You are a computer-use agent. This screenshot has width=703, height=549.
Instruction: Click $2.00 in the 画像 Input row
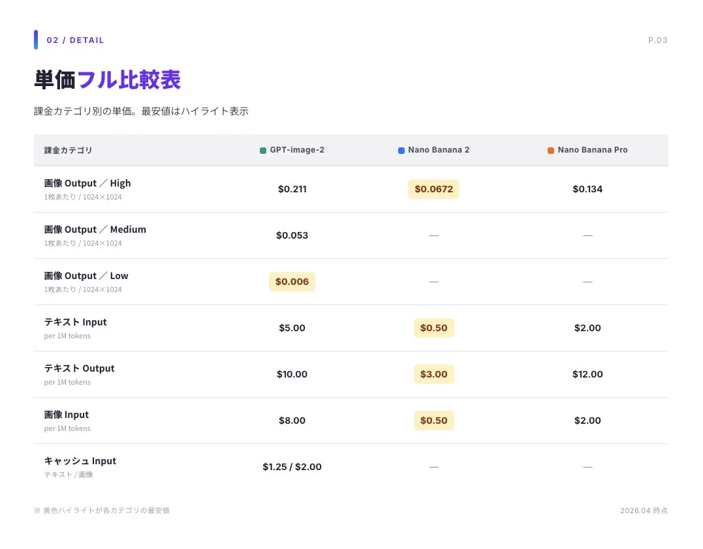pyautogui.click(x=587, y=421)
